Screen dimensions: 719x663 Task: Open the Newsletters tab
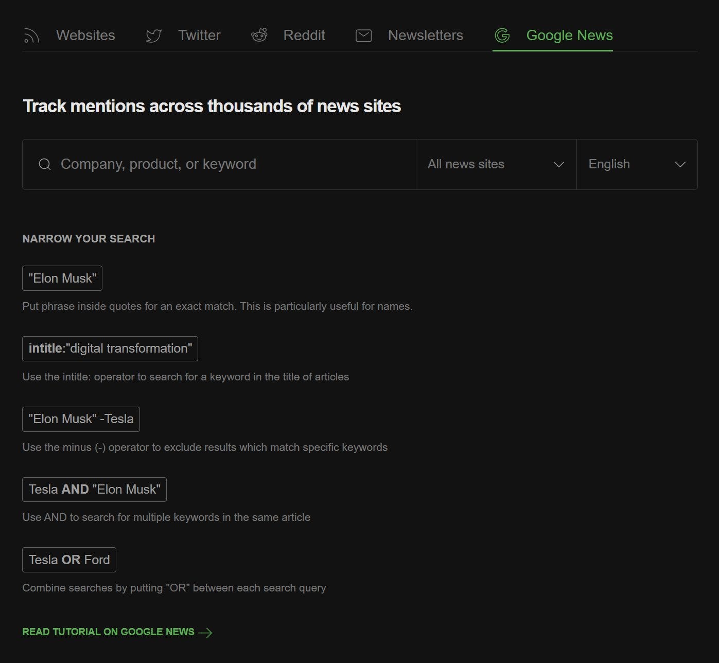410,36
